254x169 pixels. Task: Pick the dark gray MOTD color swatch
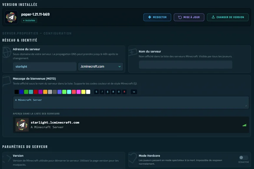pos(55,92)
